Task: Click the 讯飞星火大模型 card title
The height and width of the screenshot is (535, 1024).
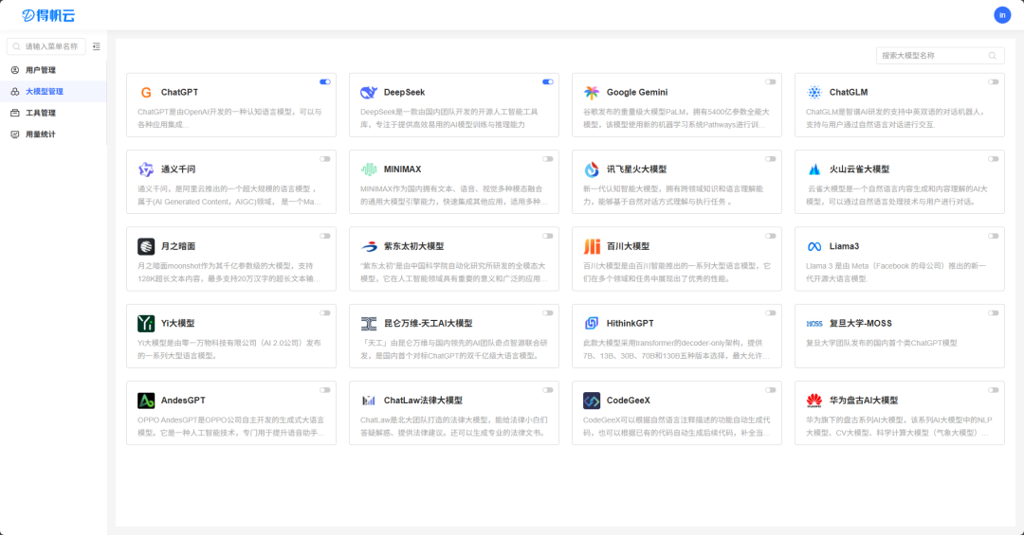Action: pyautogui.click(x=637, y=169)
